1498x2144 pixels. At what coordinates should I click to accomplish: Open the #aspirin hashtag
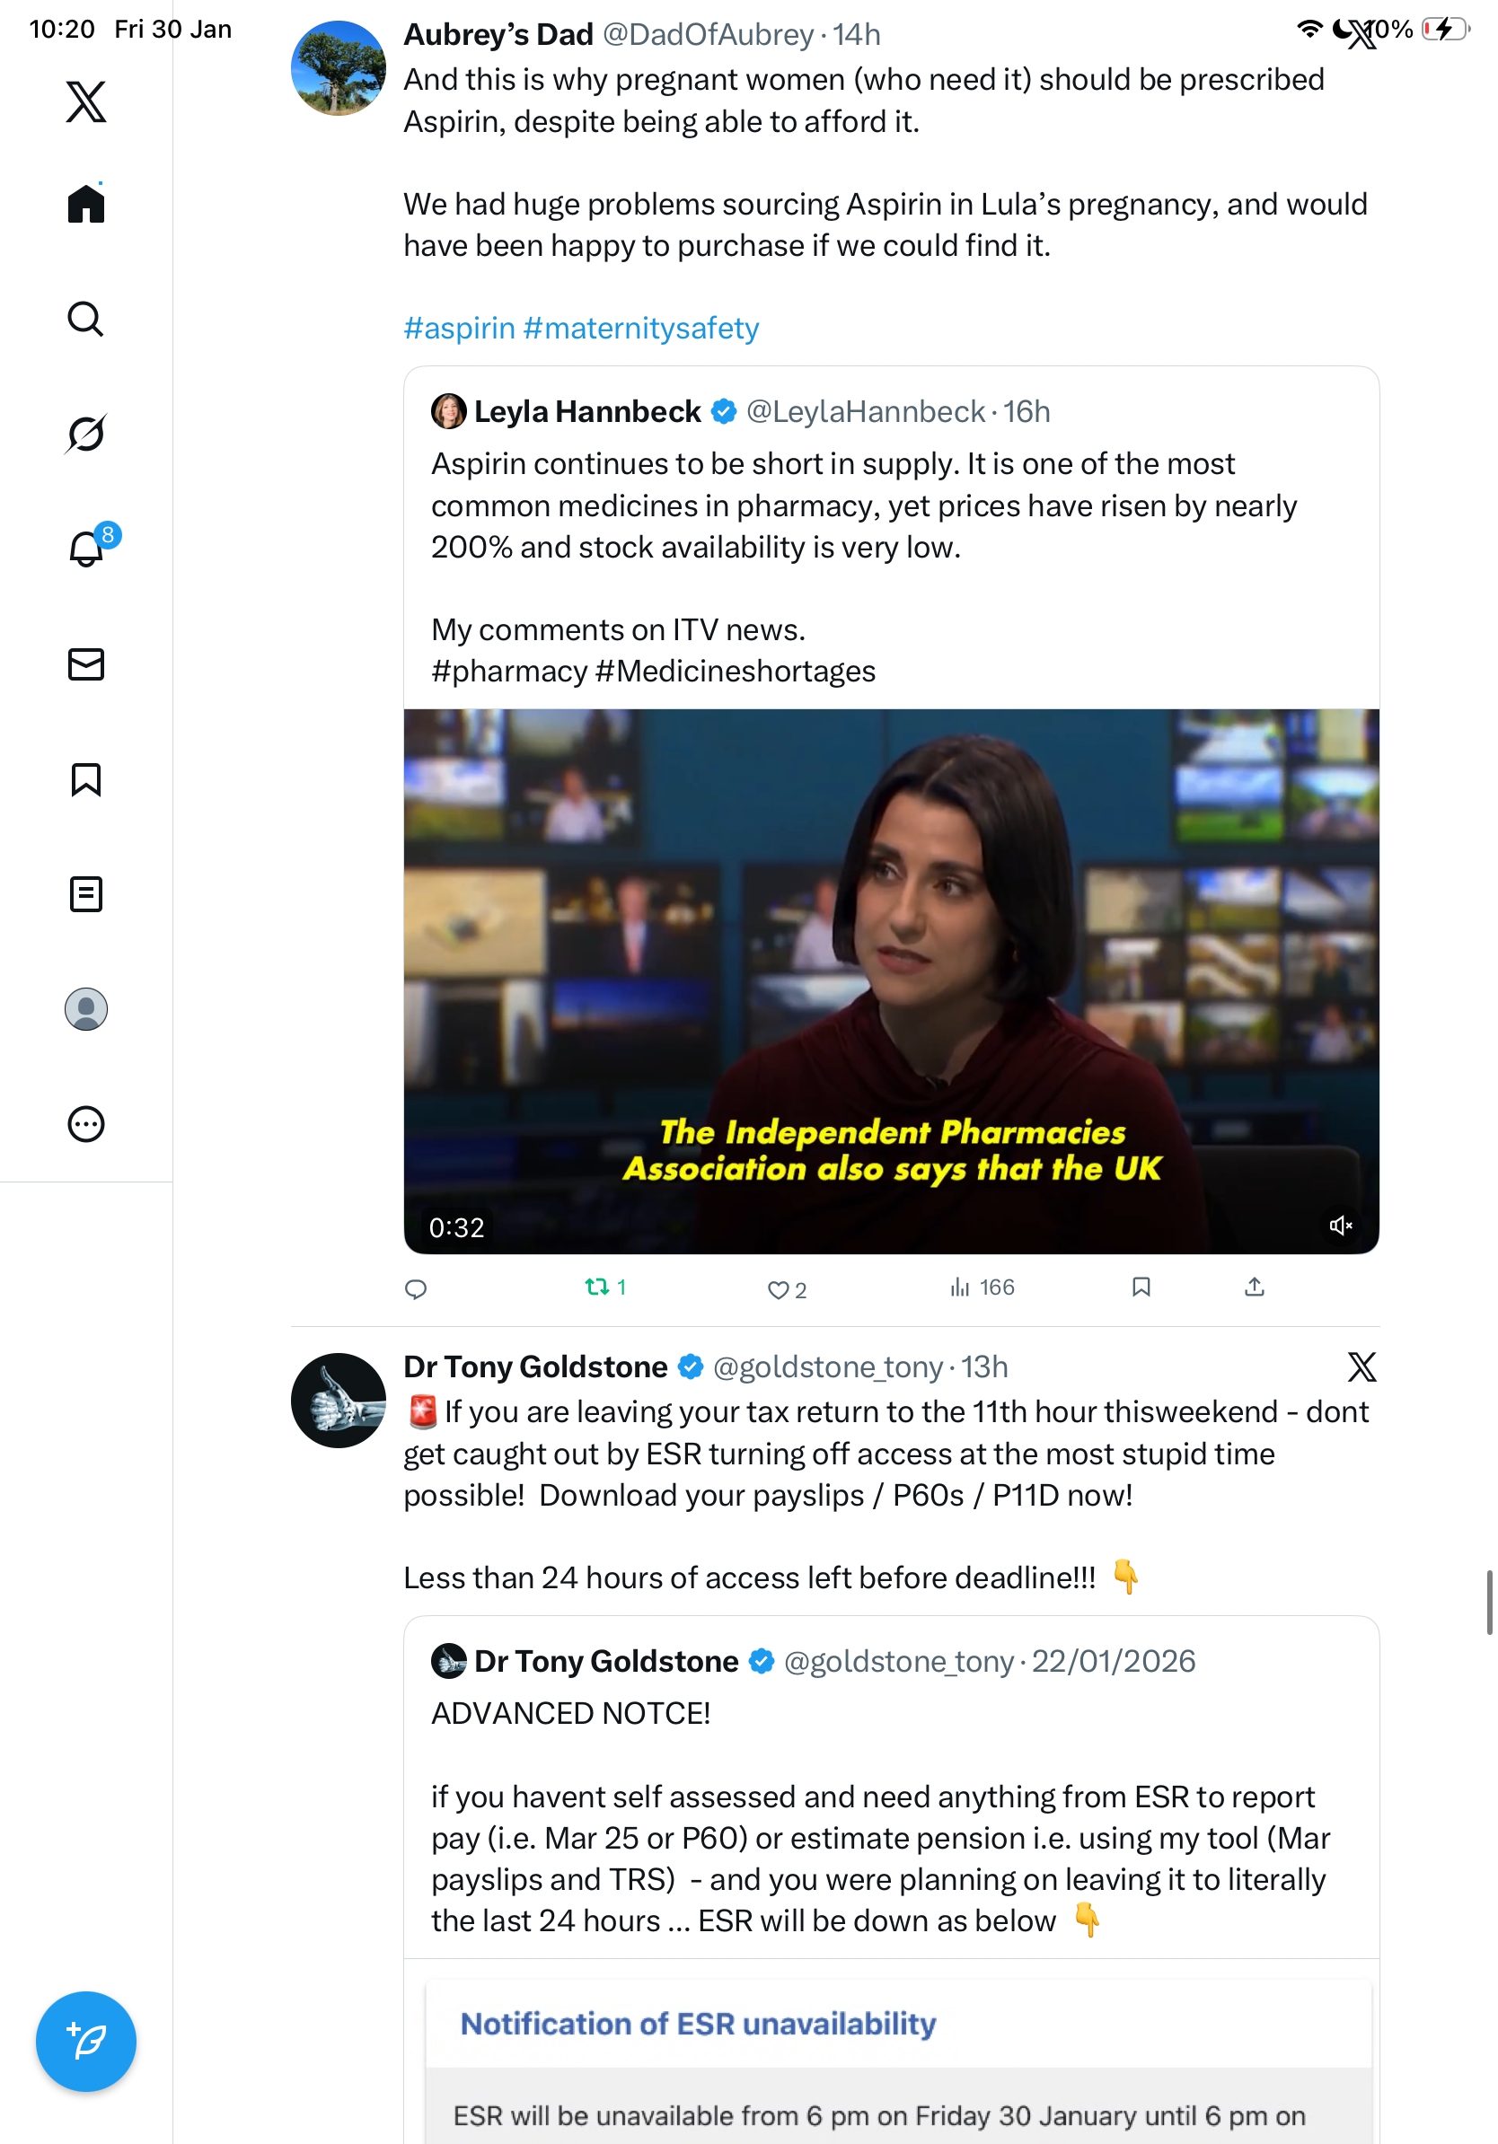[x=459, y=329]
